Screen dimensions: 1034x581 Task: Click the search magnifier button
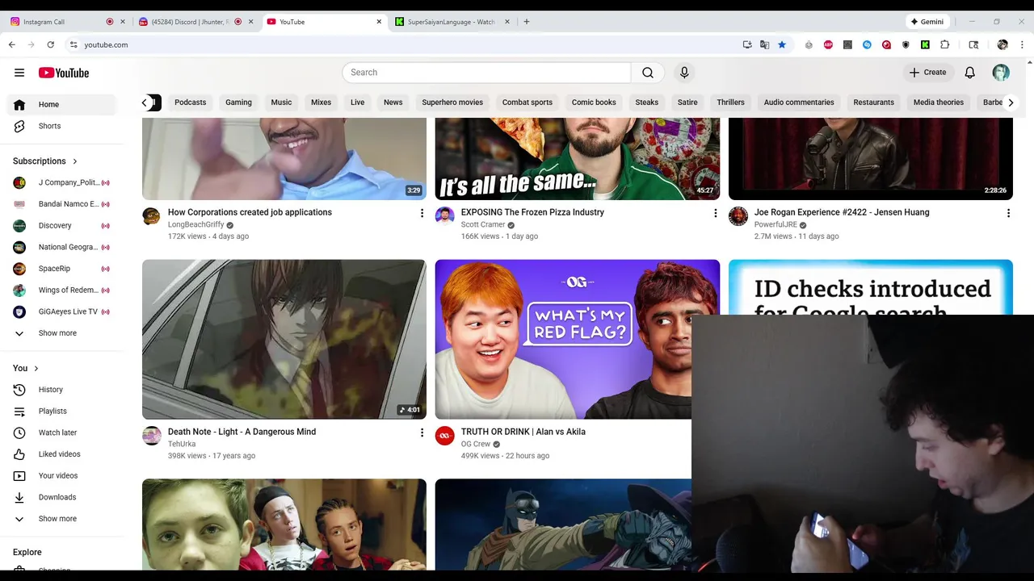(x=648, y=73)
